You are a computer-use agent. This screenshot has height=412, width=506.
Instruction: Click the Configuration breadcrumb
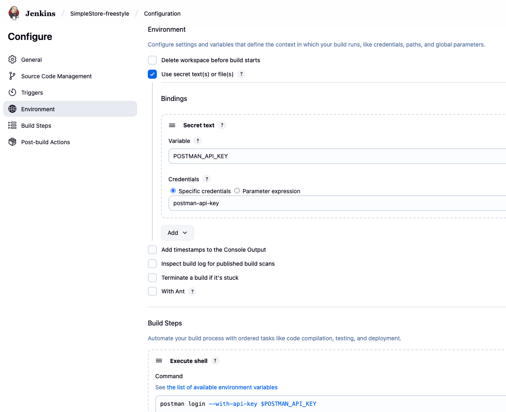[162, 14]
